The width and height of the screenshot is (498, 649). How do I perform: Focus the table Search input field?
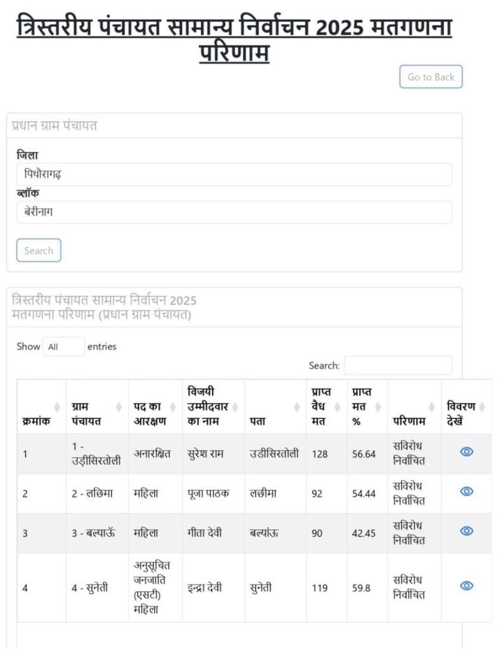397,366
